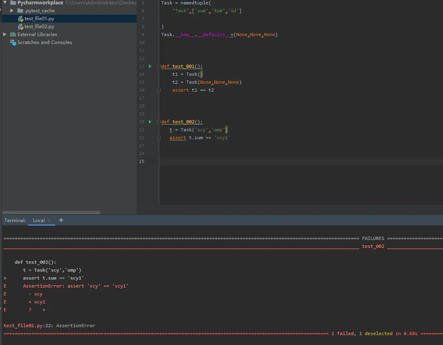443x345 pixels.
Task: Click the project tree horizontal scrollbar
Action: [x=51, y=212]
